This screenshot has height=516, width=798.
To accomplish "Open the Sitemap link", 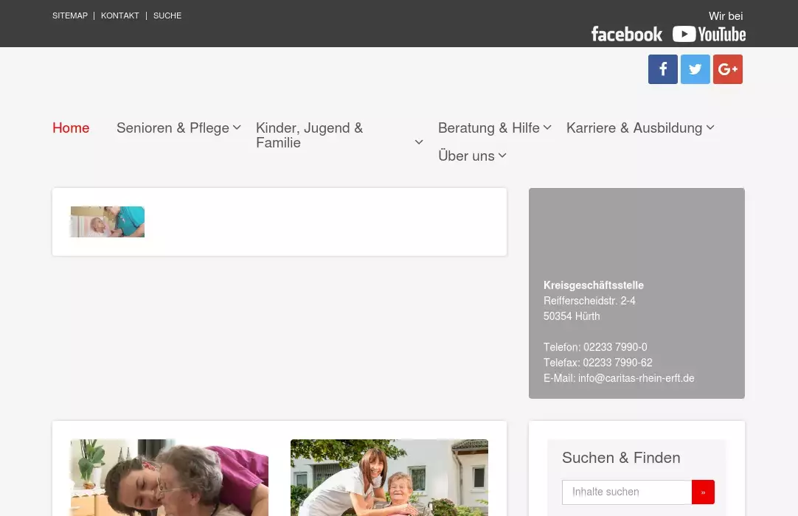I will [70, 15].
